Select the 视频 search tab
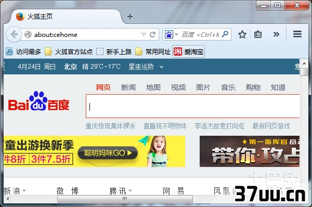The image size is (312, 207). [178, 87]
